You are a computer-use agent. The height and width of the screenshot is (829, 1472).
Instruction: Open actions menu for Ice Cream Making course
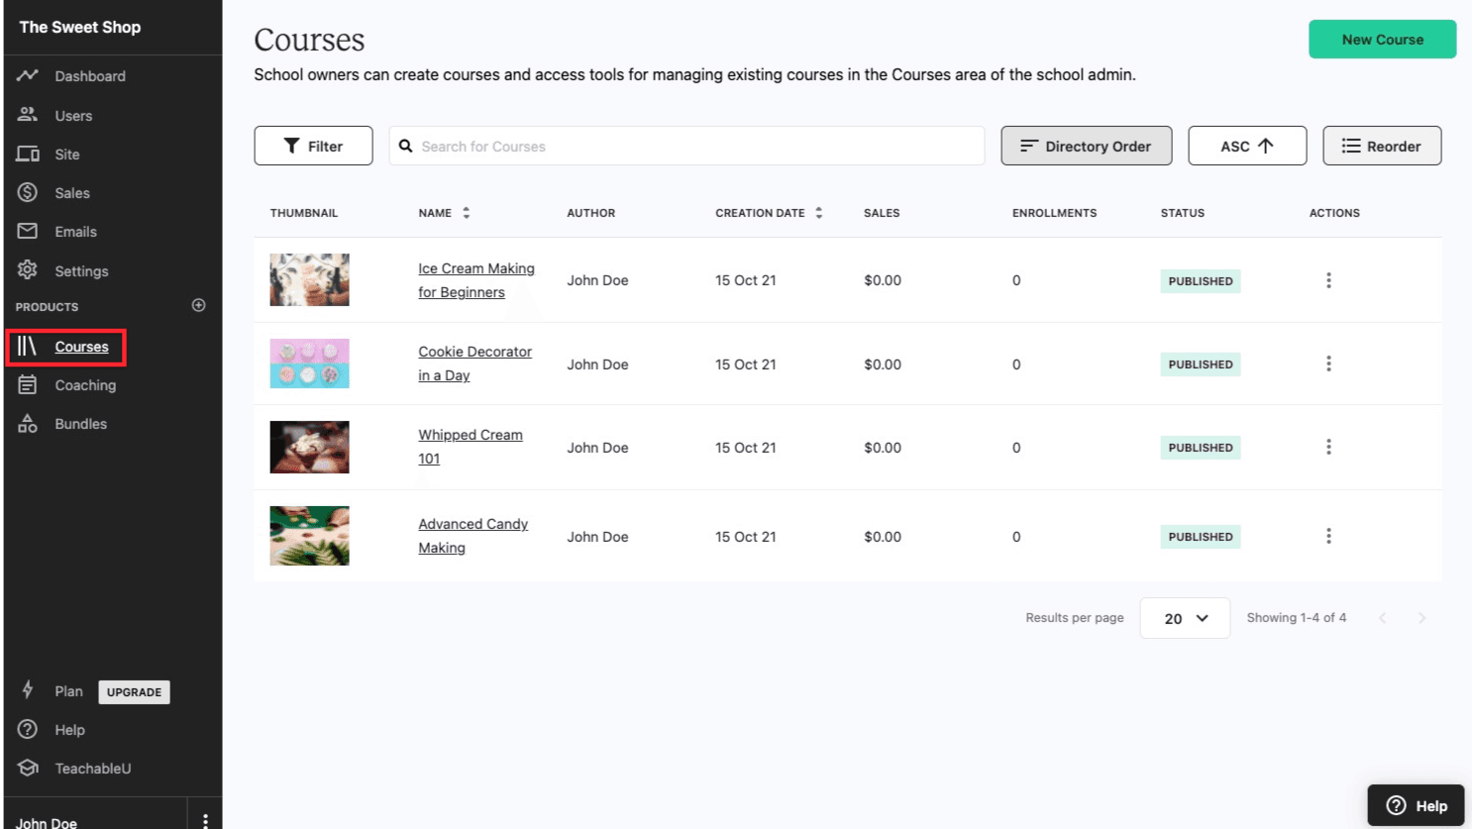point(1328,280)
